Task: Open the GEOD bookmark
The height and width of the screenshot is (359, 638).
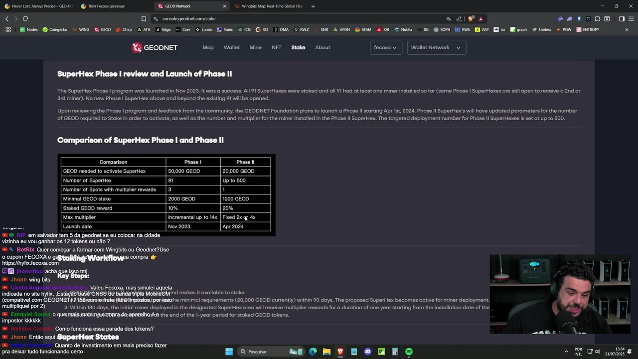Action: tap(102, 29)
